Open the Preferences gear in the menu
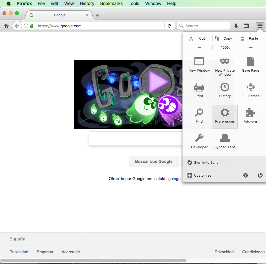The height and width of the screenshot is (264, 266). point(225,117)
